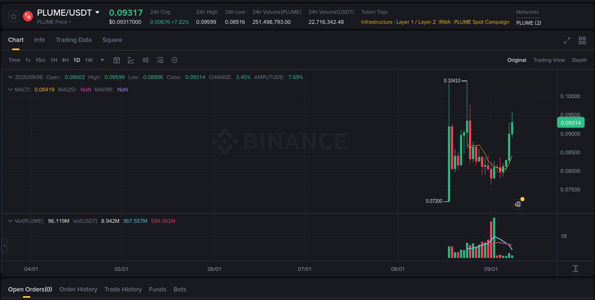Click the PLUME Spot Campaign link
Image resolution: width=595 pixels, height=300 pixels.
click(481, 22)
